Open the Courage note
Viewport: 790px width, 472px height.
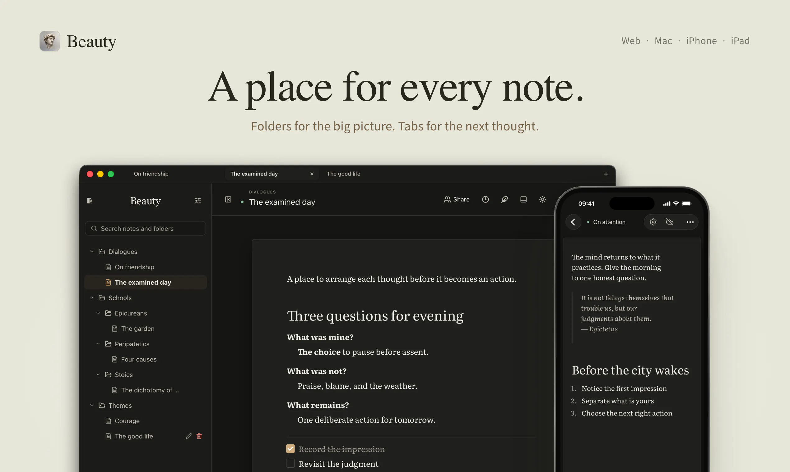pos(145,421)
